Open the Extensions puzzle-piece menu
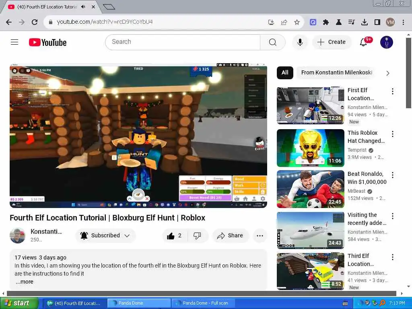This screenshot has height=309, width=412. [x=326, y=22]
